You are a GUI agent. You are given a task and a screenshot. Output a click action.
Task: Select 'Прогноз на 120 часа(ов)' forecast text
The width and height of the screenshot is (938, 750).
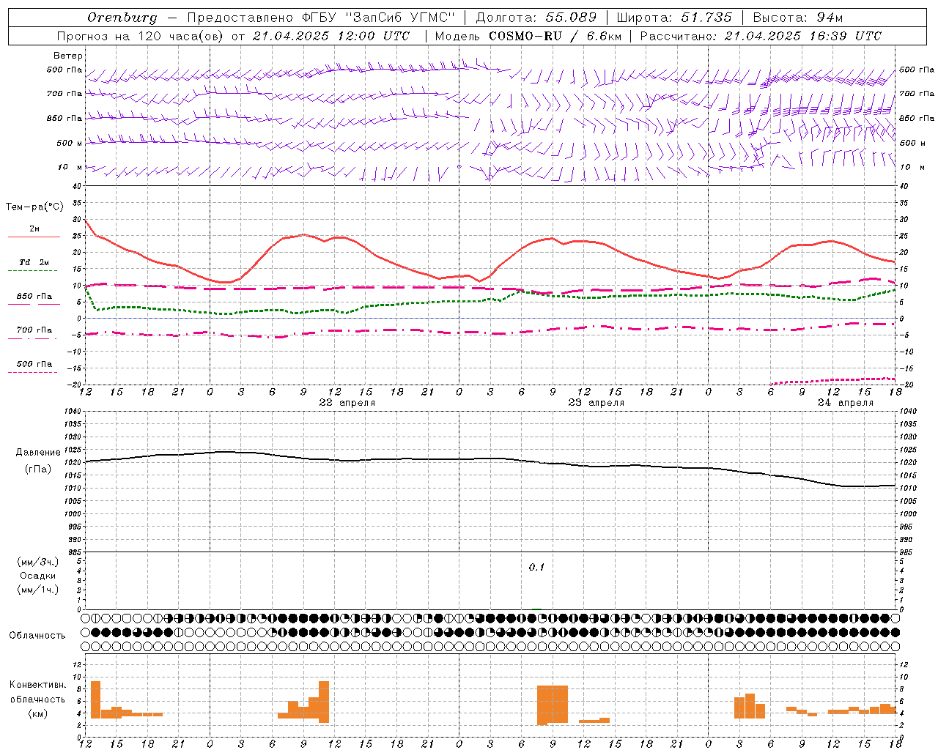point(140,36)
